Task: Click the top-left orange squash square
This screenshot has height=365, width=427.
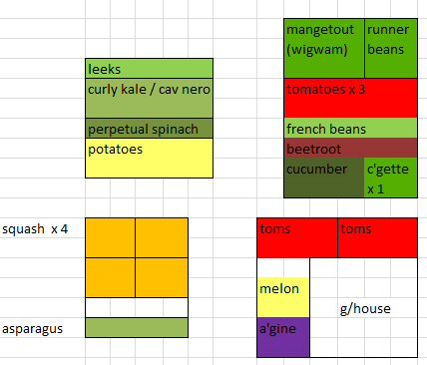Action: 110,238
